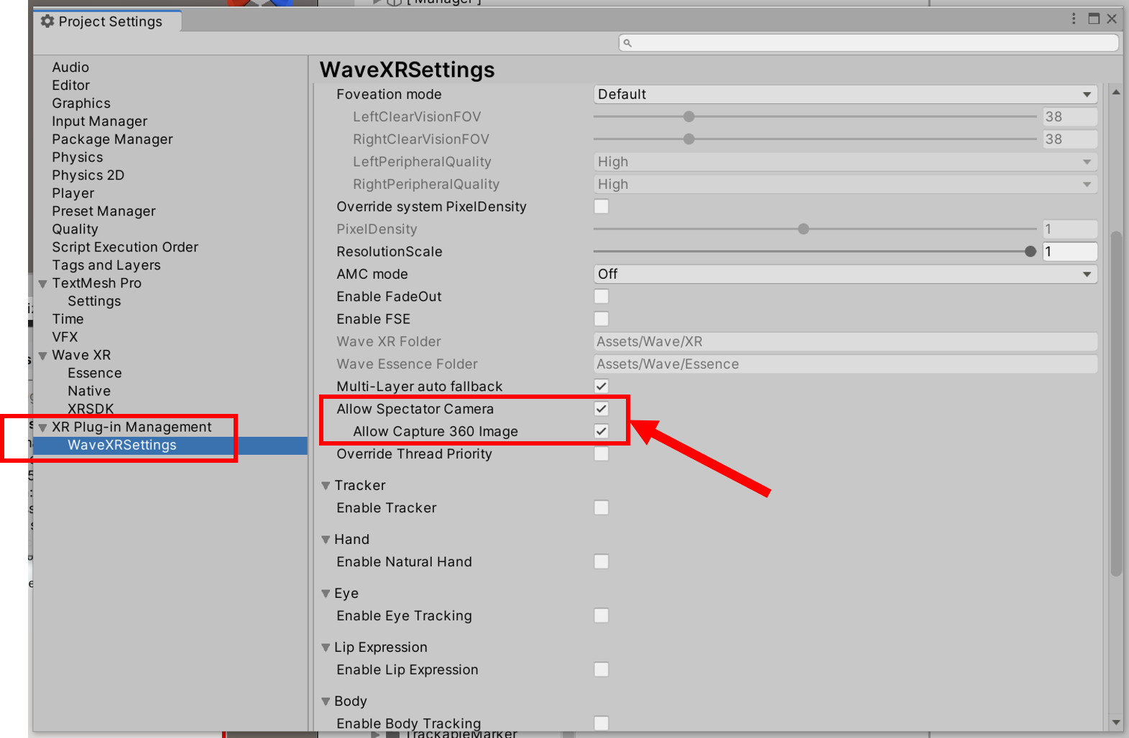
Task: Open the LeftPeripheralQuality dropdown
Action: (x=845, y=162)
